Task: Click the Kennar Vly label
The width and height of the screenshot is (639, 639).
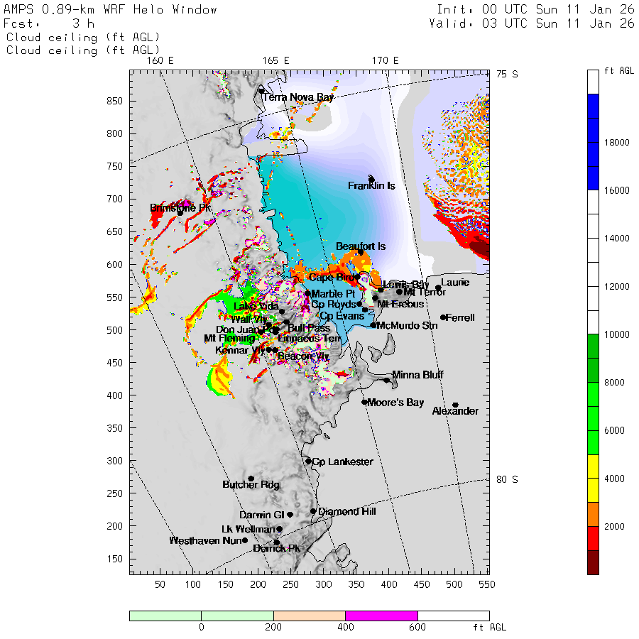Action: pyautogui.click(x=240, y=350)
